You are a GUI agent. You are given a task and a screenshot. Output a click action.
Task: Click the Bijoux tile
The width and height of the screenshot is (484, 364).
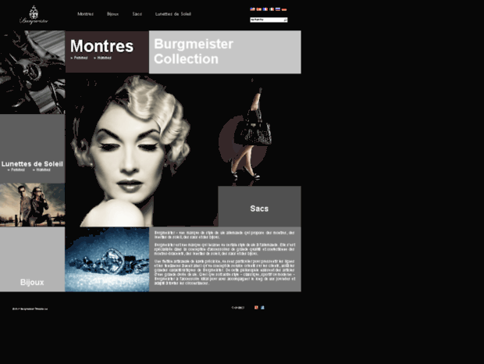(x=32, y=259)
